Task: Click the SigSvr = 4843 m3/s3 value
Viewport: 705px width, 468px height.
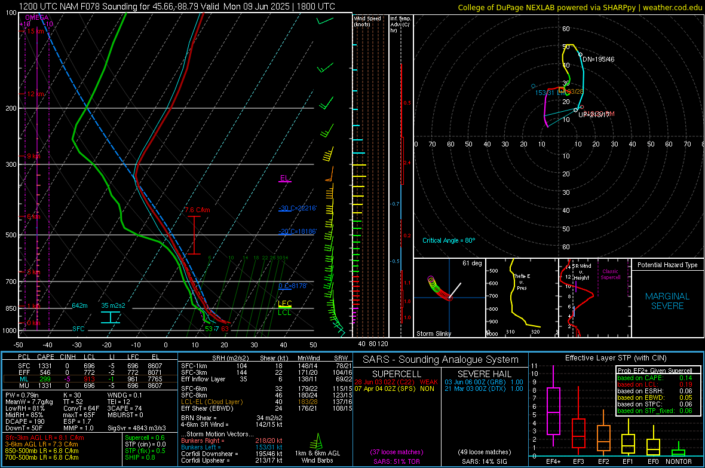Action: [x=137, y=428]
